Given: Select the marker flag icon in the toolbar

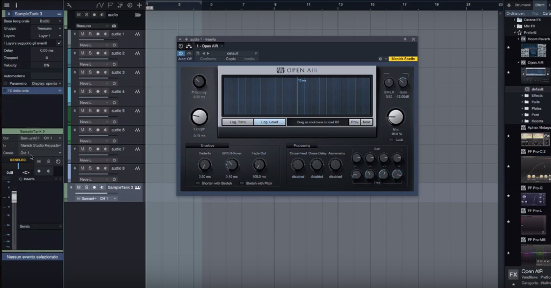Looking at the screenshot, I should (110, 5).
